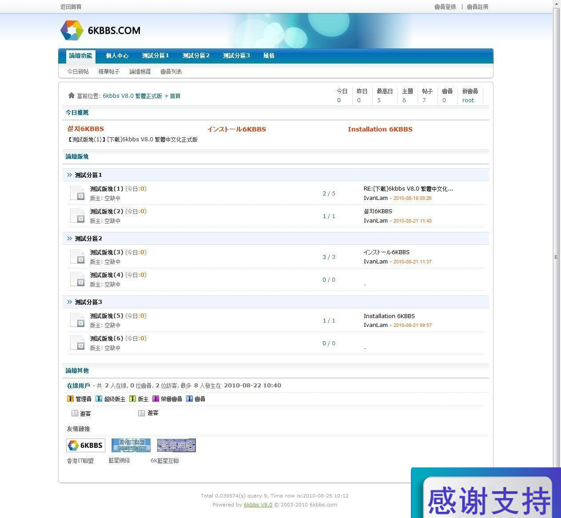Collapse the 測試分區3 section arrow
The height and width of the screenshot is (518, 561).
pos(69,302)
